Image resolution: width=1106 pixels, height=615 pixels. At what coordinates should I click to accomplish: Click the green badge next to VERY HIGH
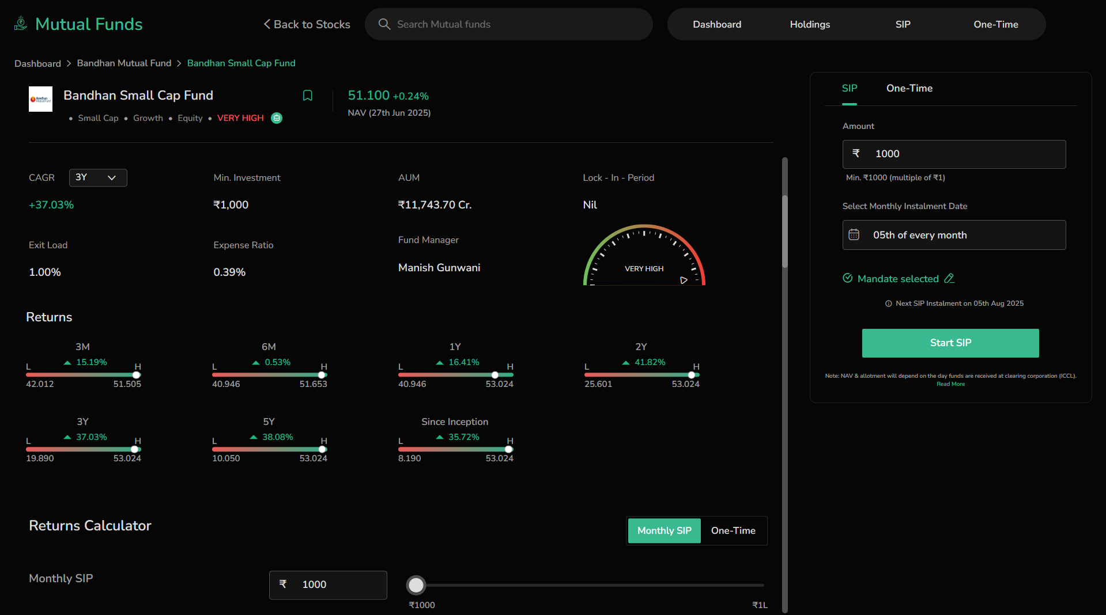277,118
